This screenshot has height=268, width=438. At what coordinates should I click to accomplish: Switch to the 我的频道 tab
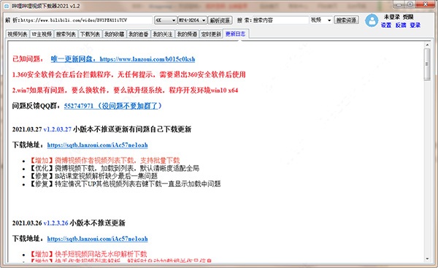pyautogui.click(x=187, y=34)
